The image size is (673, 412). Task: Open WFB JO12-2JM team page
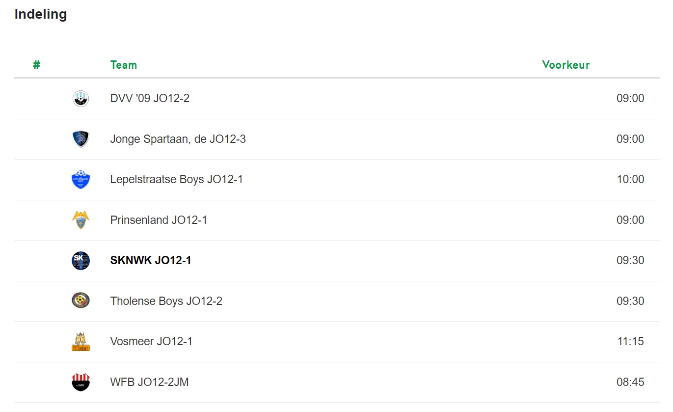pyautogui.click(x=149, y=382)
